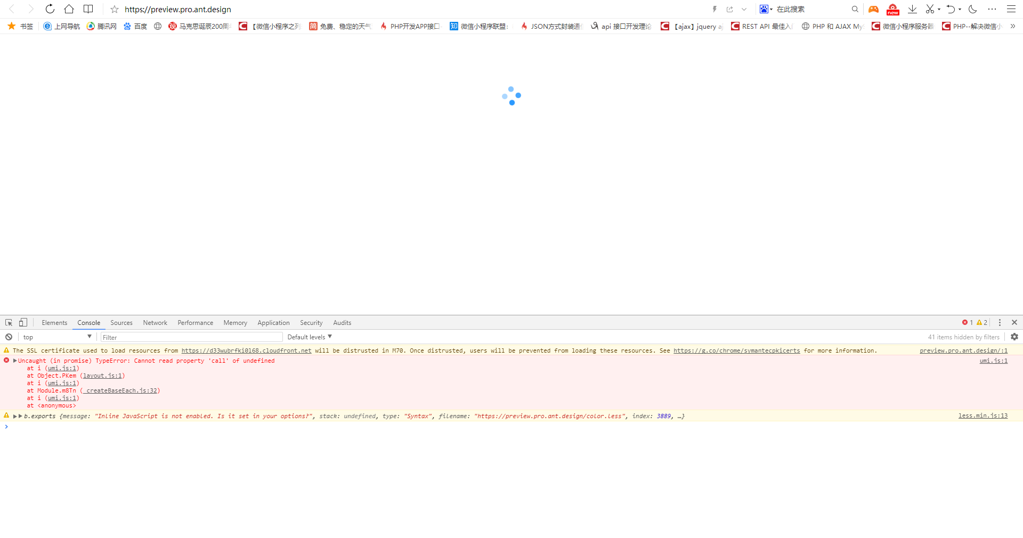The image size is (1023, 538).
Task: Click the address bar URL field
Action: 178,9
